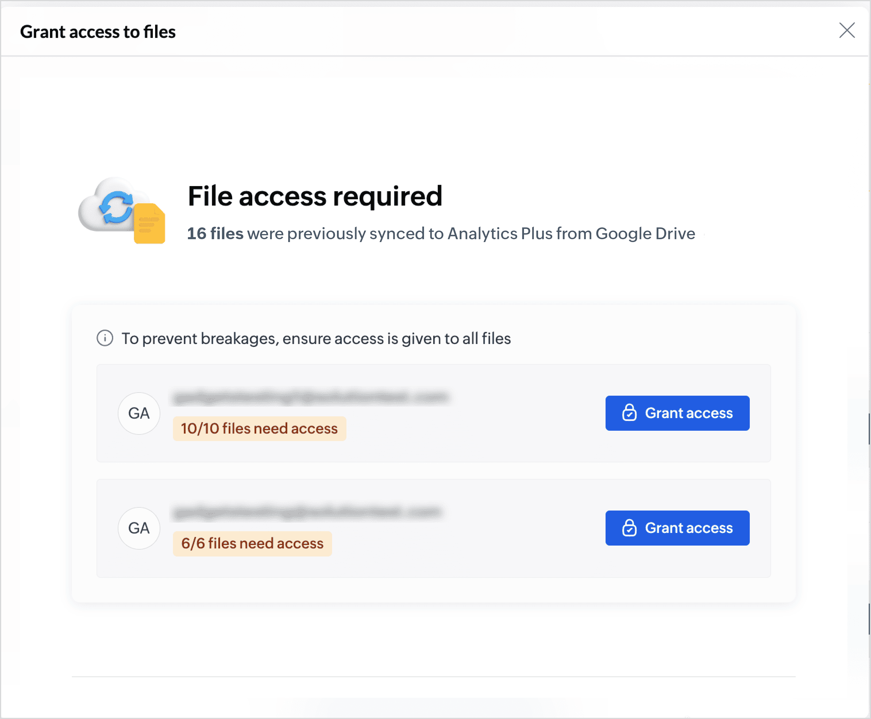
Task: Click the '6/6 files need access' badge
Action: 252,543
